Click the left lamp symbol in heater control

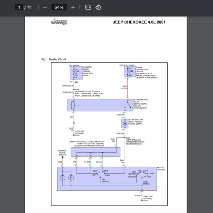(x=62, y=177)
